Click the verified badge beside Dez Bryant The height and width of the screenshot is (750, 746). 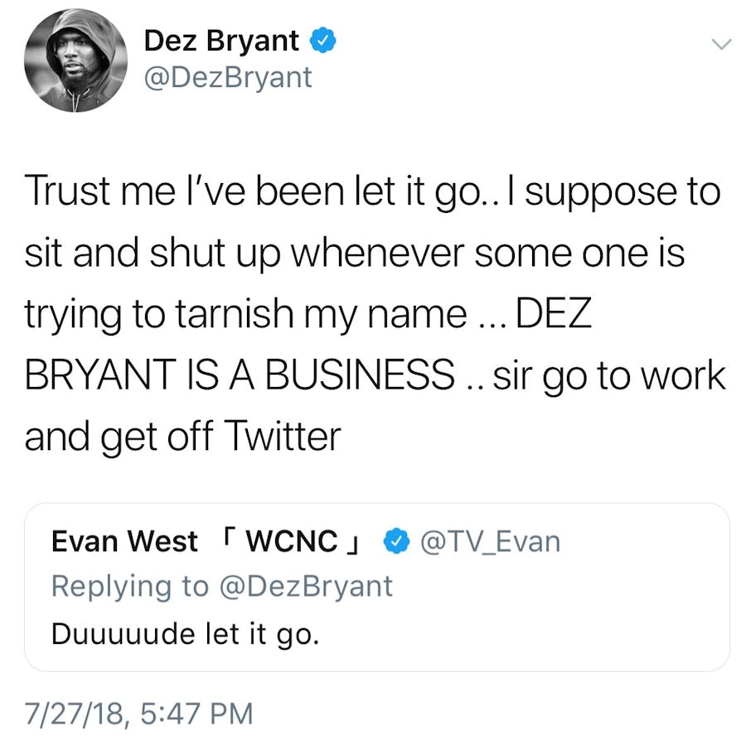tap(323, 41)
